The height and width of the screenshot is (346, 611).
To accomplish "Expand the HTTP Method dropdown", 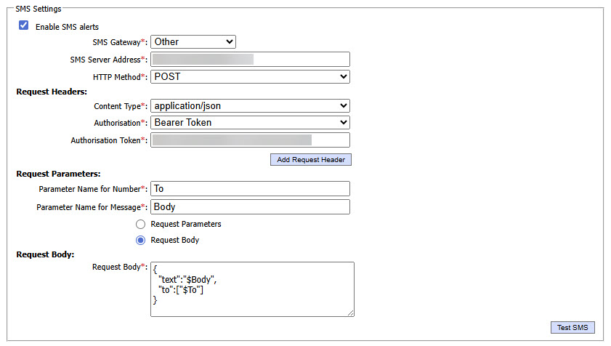I will point(250,76).
